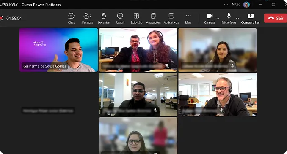The height and width of the screenshot is (154, 287).
Task: Select Guilherme de Sousa Gomes name label
Action: (x=45, y=66)
